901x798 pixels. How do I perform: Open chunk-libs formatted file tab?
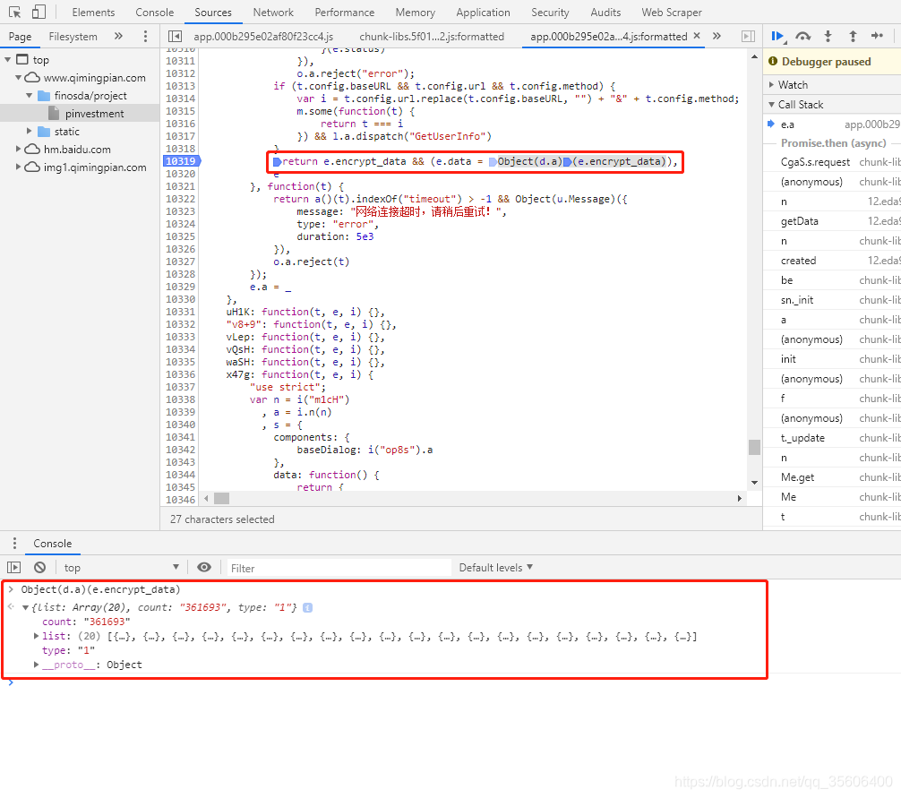coord(432,36)
